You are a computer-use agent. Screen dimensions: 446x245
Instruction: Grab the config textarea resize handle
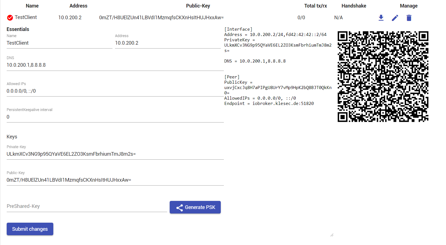(332, 235)
